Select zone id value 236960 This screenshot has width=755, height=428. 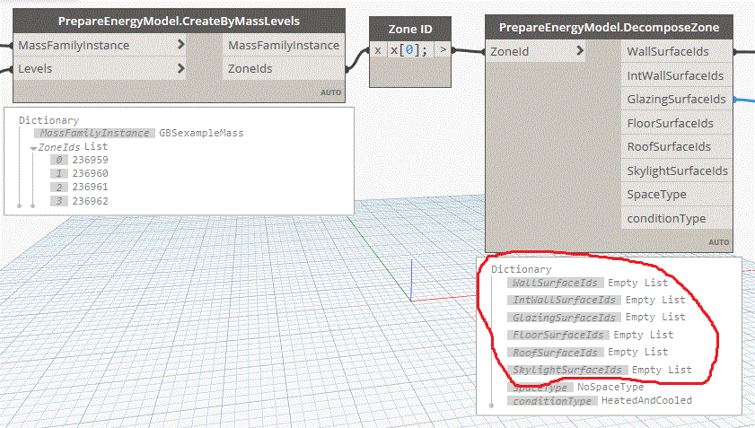pos(90,173)
